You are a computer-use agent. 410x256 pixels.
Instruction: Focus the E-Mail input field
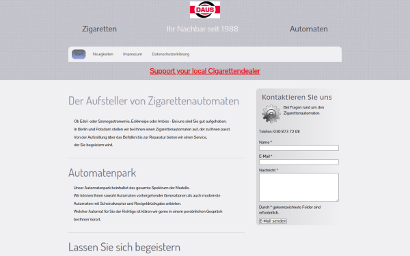click(299, 162)
